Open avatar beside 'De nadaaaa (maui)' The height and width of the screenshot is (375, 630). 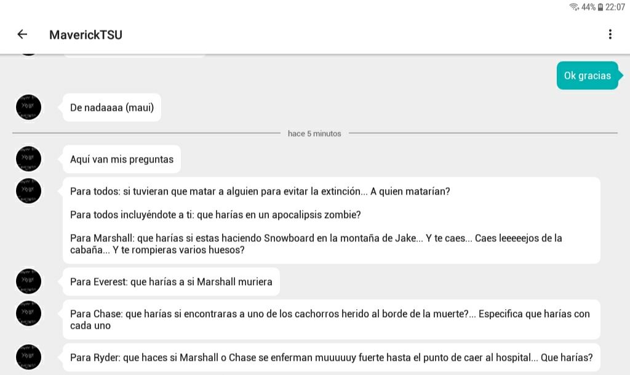pos(28,107)
